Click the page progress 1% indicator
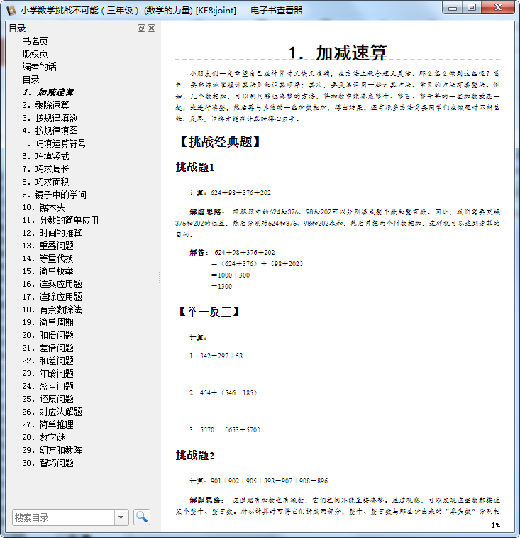 pyautogui.click(x=496, y=525)
